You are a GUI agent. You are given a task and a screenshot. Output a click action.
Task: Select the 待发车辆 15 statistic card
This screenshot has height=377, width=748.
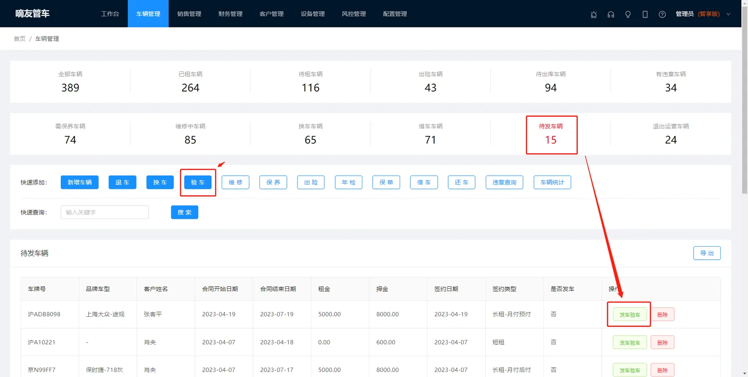[x=551, y=134]
